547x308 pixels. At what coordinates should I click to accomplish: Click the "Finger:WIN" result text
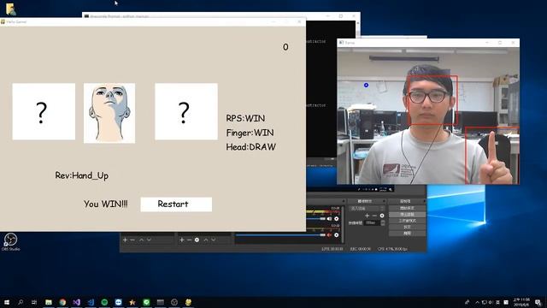tap(250, 133)
